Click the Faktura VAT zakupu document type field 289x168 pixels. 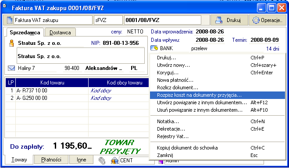[53, 20]
